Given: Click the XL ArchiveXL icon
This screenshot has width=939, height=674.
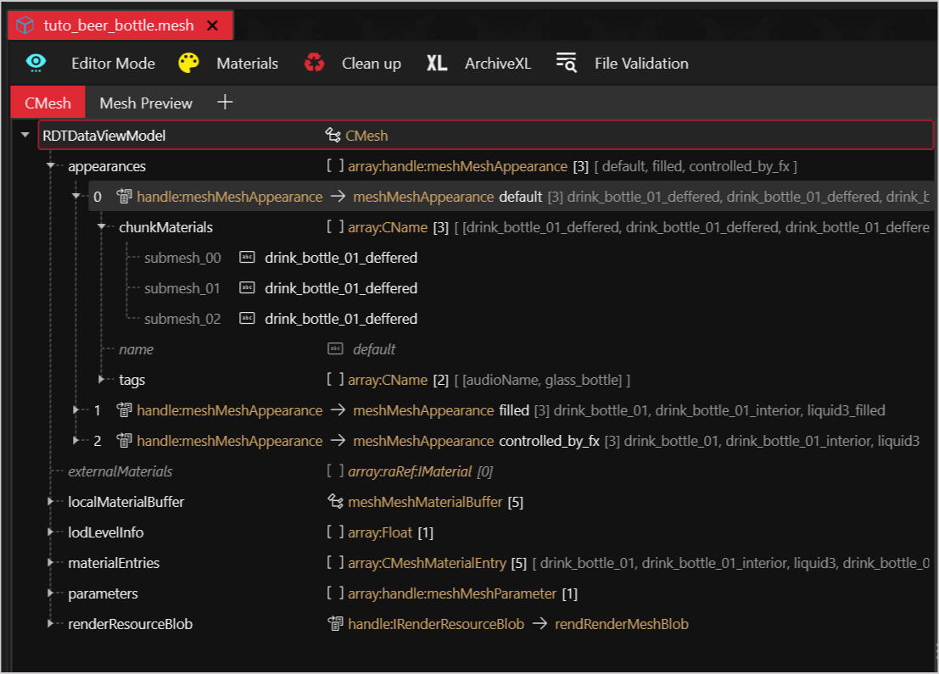Looking at the screenshot, I should 437,64.
